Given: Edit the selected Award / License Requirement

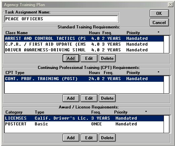Looking at the screenshot, I should (89, 138).
